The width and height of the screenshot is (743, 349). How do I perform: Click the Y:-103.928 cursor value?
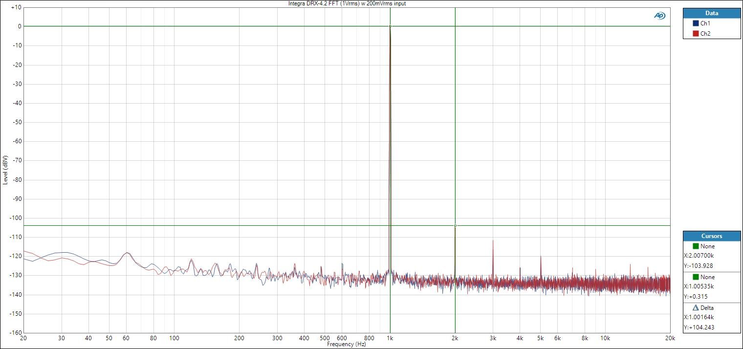coord(699,266)
